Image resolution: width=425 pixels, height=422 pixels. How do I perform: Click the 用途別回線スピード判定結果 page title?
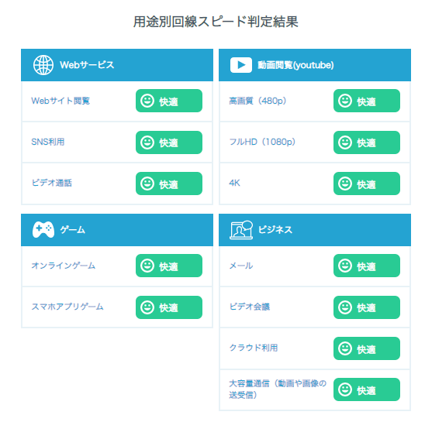point(216,22)
